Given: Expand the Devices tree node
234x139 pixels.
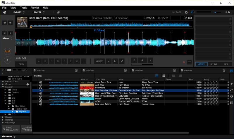Looking at the screenshot, I should click(3, 117).
